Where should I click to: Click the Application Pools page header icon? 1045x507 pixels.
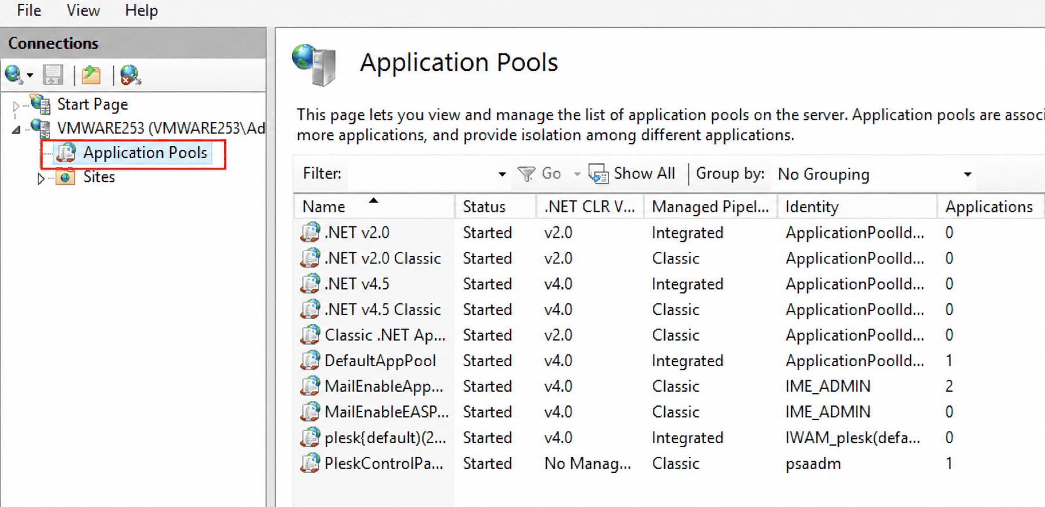pyautogui.click(x=314, y=65)
